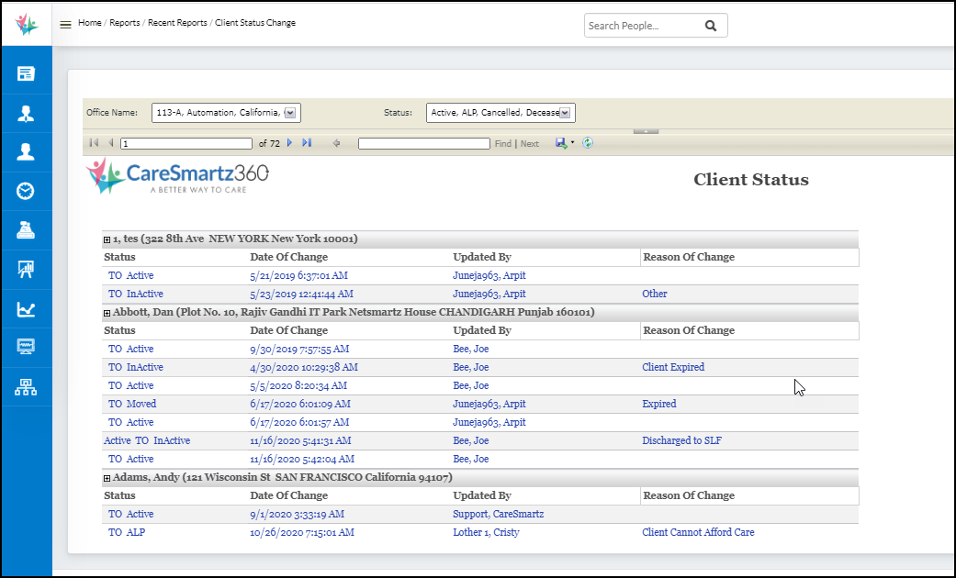956x578 pixels.
Task: Click the hamburger menu beside Home
Action: pos(65,23)
